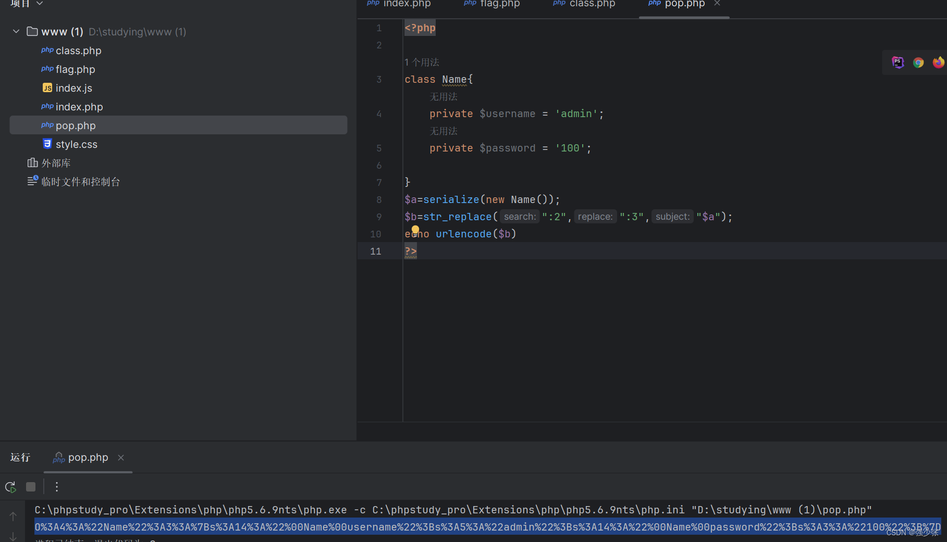The height and width of the screenshot is (542, 947).
Task: Navigate up in run console stack
Action: pyautogui.click(x=13, y=516)
